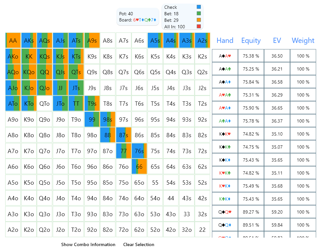Click the Clear Selection button
The height and width of the screenshot is (249, 321).
coord(138,244)
